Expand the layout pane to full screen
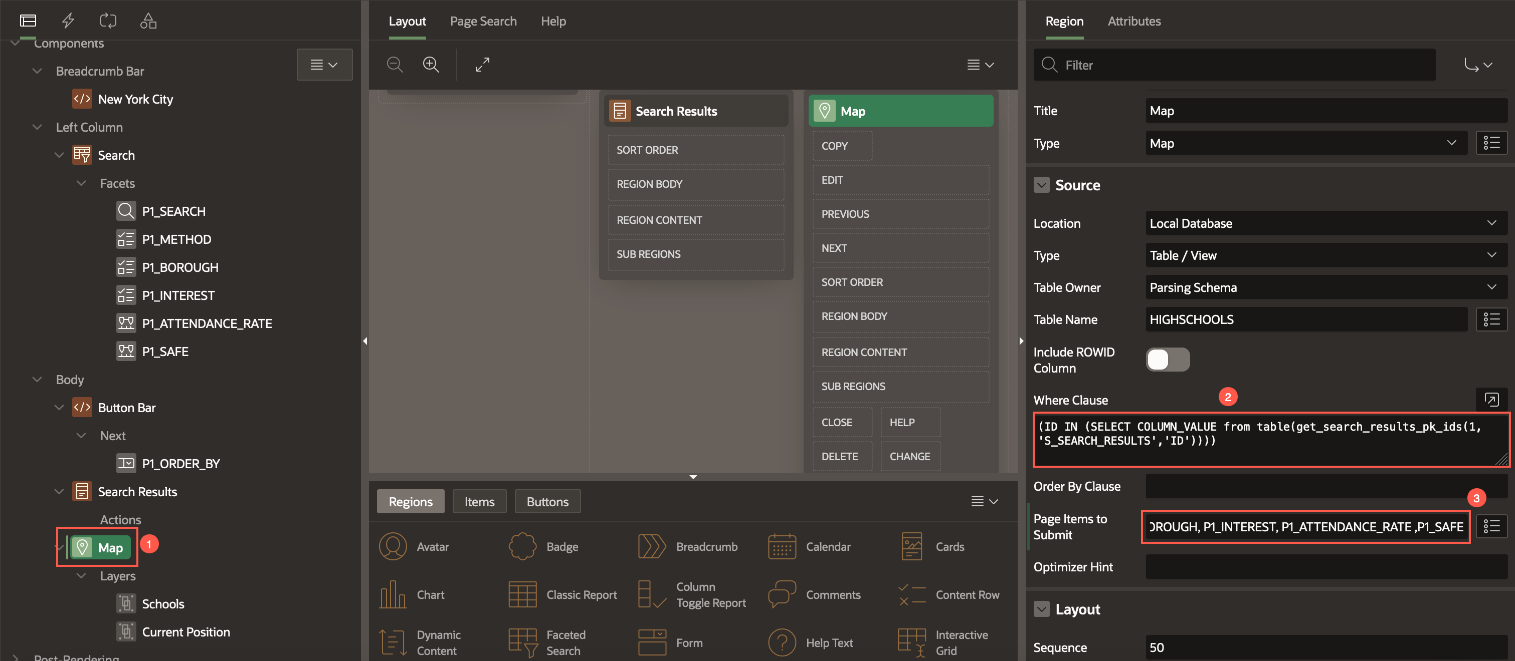Screen dimensions: 1515x661 coord(482,65)
